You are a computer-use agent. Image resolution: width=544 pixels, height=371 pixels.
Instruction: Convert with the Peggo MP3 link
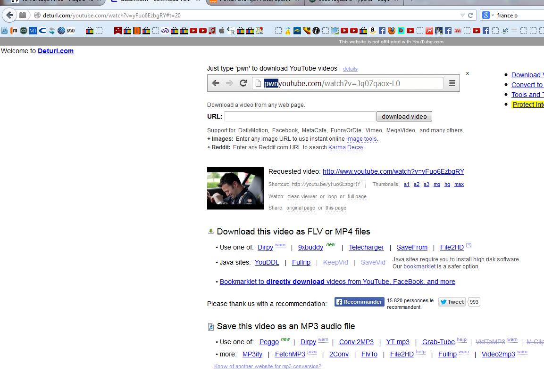269,342
